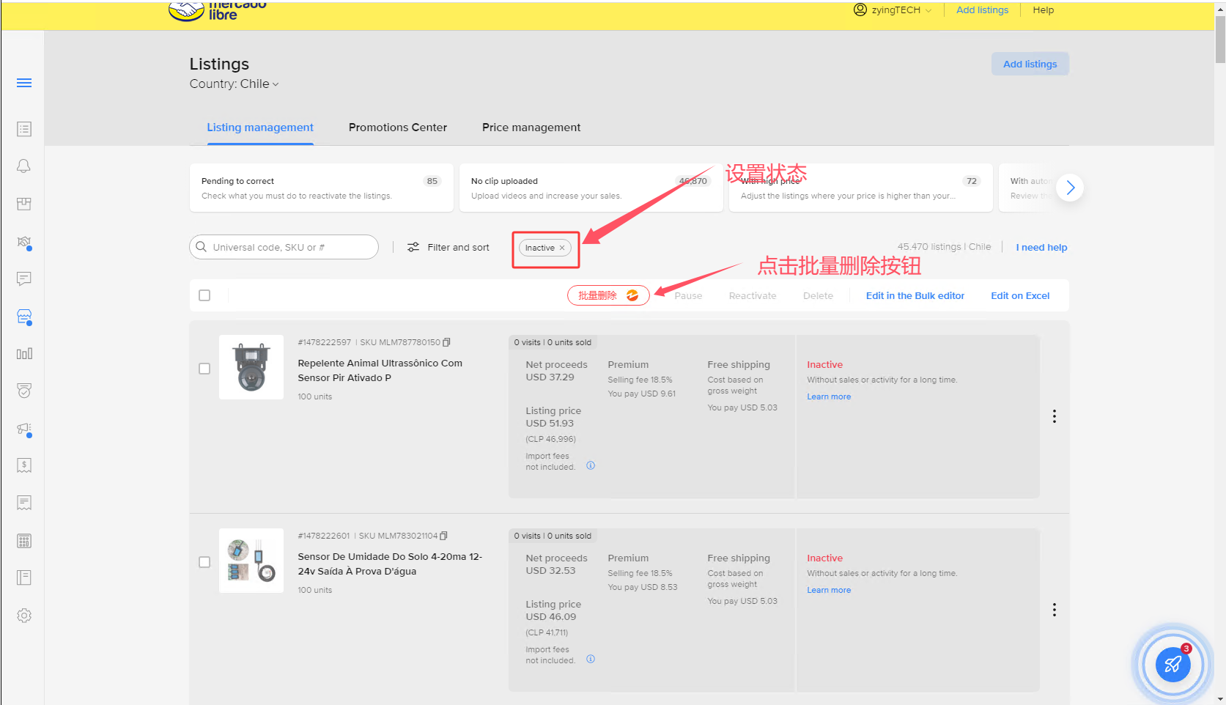Copy SKU MLM787780150 using copy icon
This screenshot has width=1226, height=705.
click(x=446, y=342)
